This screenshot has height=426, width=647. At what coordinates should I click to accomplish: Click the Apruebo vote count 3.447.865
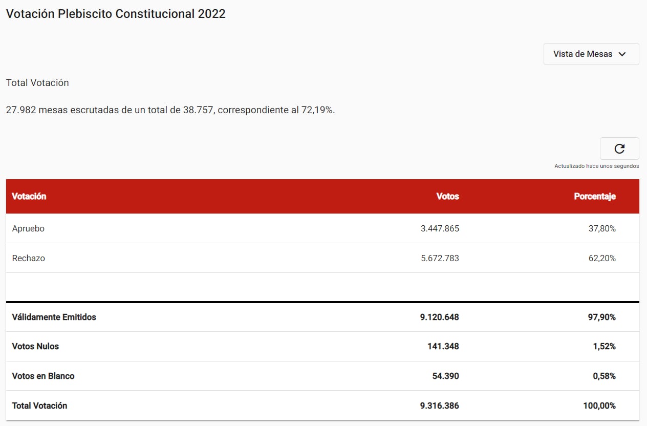tap(439, 228)
